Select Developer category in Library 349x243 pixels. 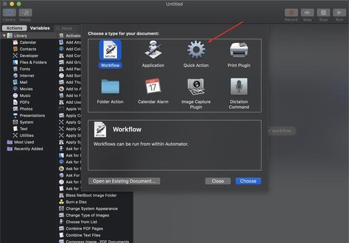(x=29, y=55)
